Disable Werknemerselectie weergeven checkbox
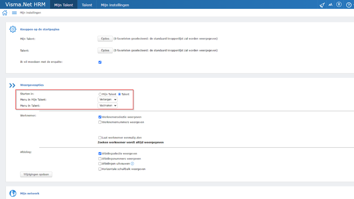354x199 pixels. tap(100, 117)
